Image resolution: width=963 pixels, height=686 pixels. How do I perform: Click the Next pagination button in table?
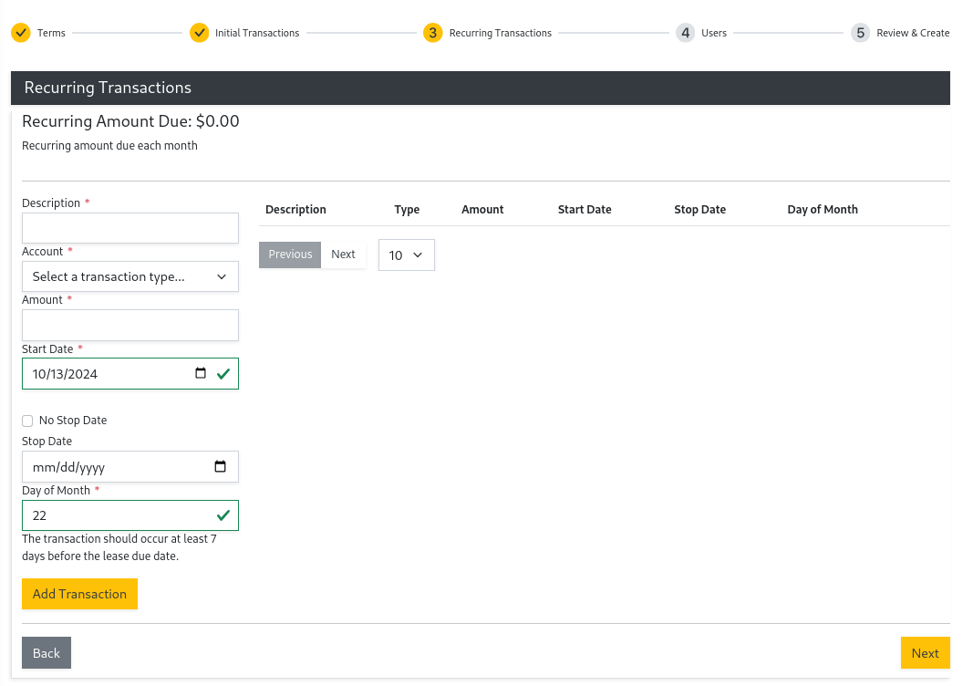[x=343, y=255]
